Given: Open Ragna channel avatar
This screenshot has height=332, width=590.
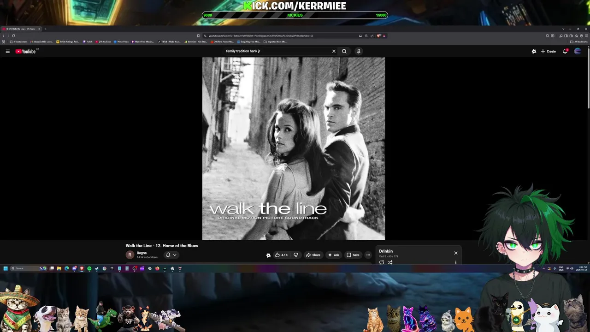Looking at the screenshot, I should point(130,255).
